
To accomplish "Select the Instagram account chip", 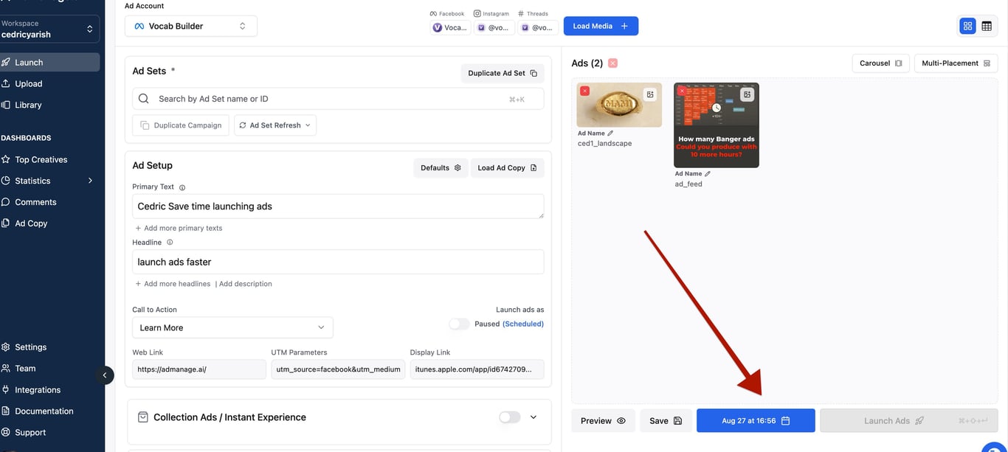I will tap(494, 27).
